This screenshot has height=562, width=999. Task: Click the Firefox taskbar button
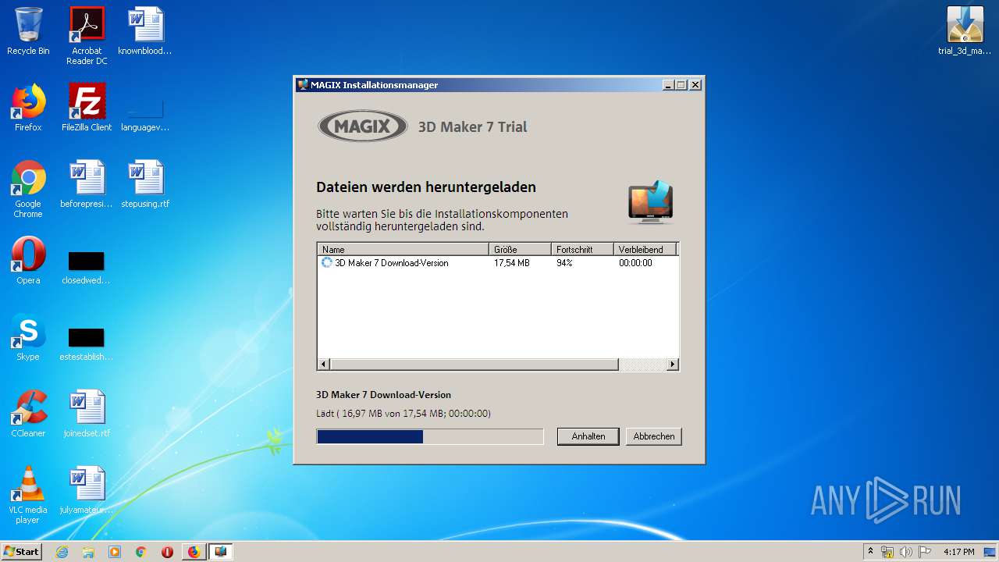(194, 552)
